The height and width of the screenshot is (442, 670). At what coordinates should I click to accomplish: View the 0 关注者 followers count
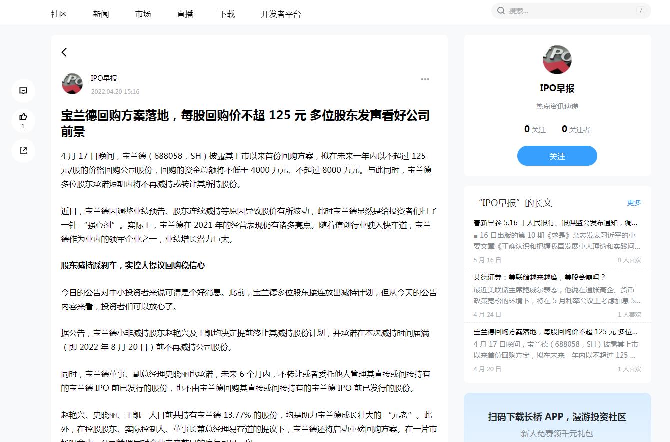point(576,129)
